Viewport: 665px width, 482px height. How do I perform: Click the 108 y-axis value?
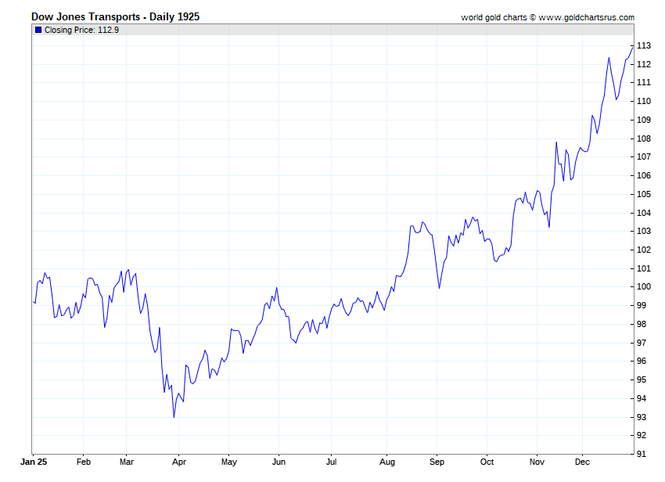644,138
